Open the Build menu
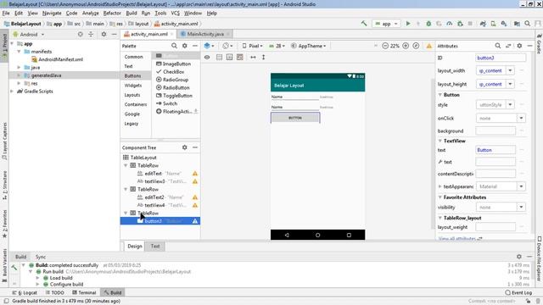The width and height of the screenshot is (543, 305). [x=132, y=14]
